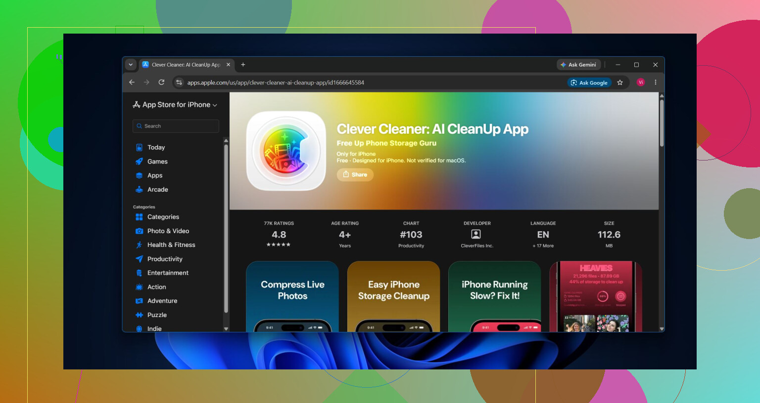760x403 pixels.
Task: Open the Easy iPhone Storage Cleanup screenshot
Action: click(x=394, y=296)
